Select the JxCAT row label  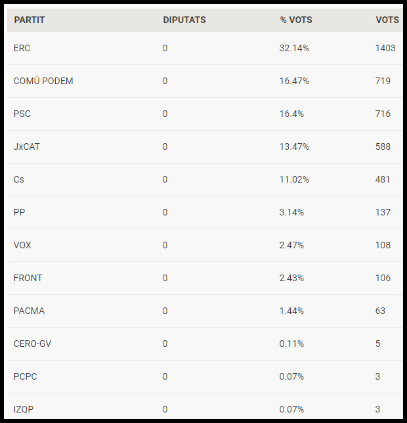[x=27, y=146]
